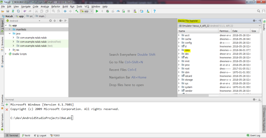
Task: Click the Copy toolbar icon
Action: click(42, 11)
